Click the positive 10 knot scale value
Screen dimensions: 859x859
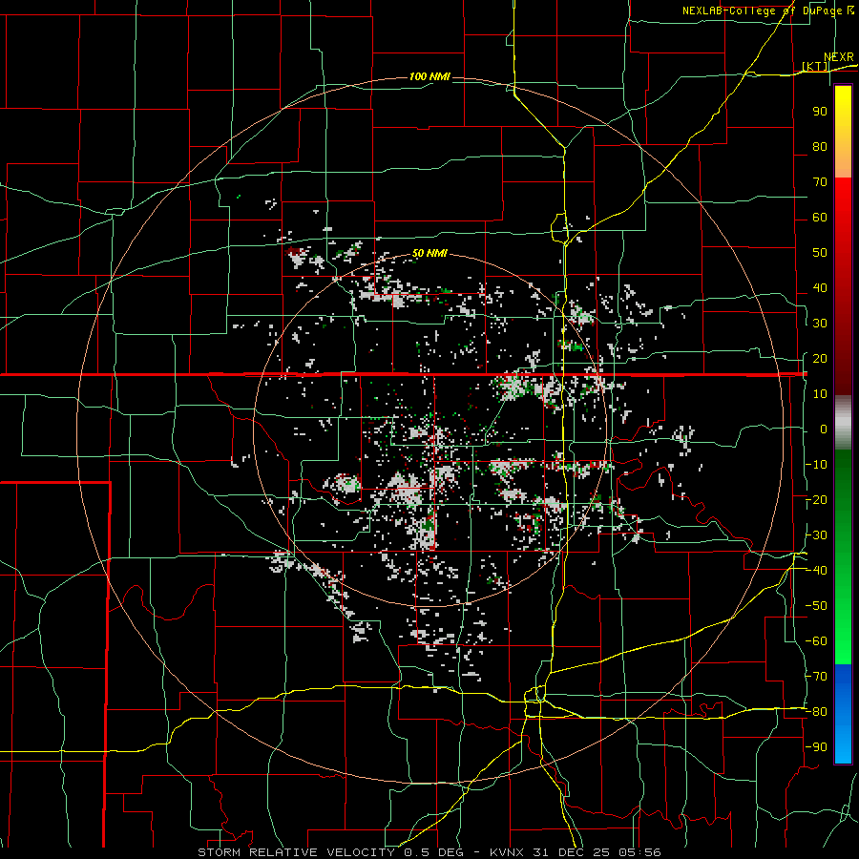coord(820,394)
